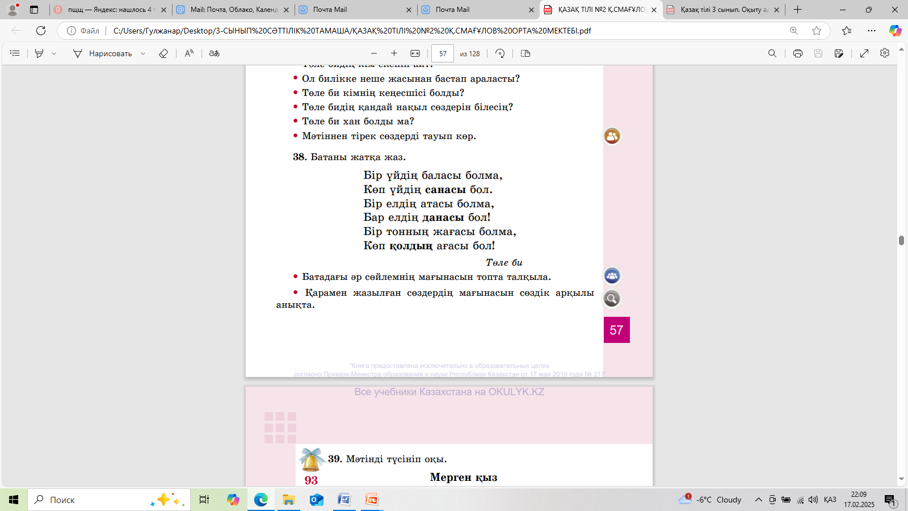
Task: Click the taskbar Поиск search box
Action: [108, 500]
